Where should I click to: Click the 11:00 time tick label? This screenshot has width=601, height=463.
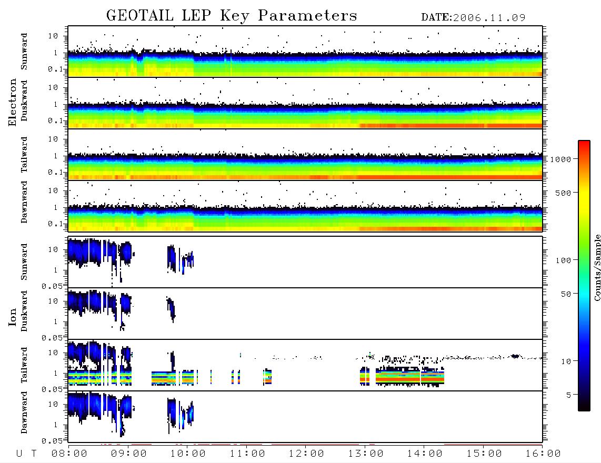247,454
